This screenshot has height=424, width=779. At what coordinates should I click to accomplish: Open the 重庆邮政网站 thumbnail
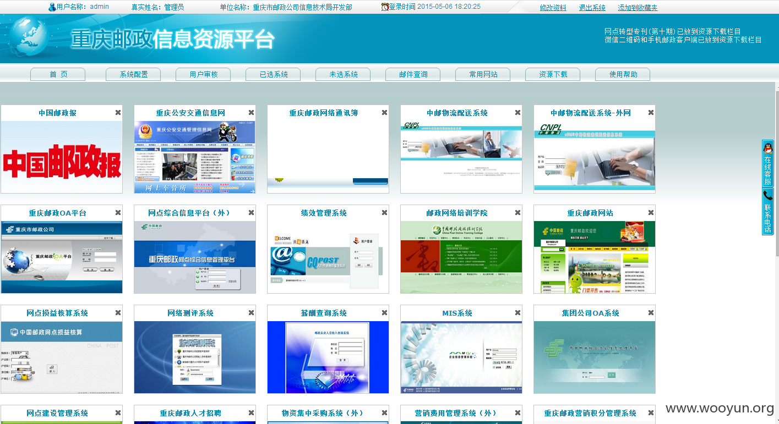click(595, 257)
